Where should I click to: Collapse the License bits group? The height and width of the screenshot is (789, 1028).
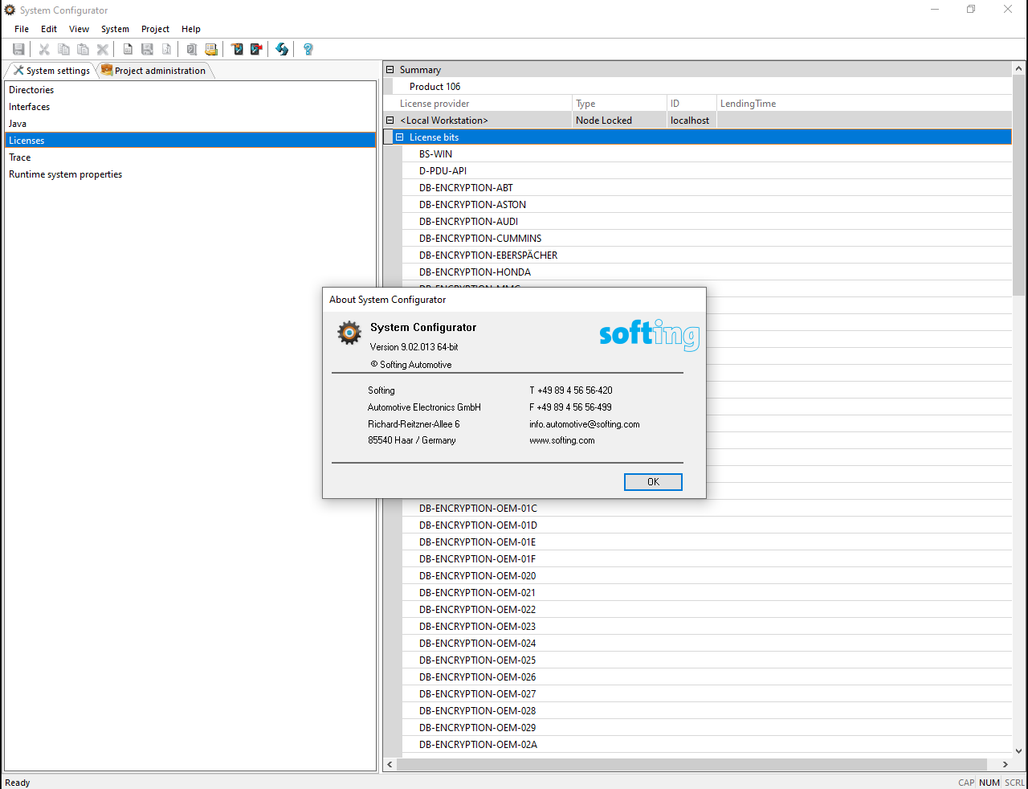pos(399,137)
